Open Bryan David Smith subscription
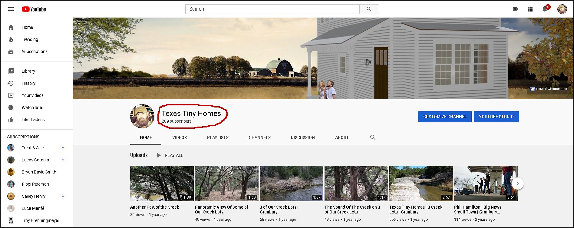Screen dimensions: 574x228 click(x=36, y=172)
